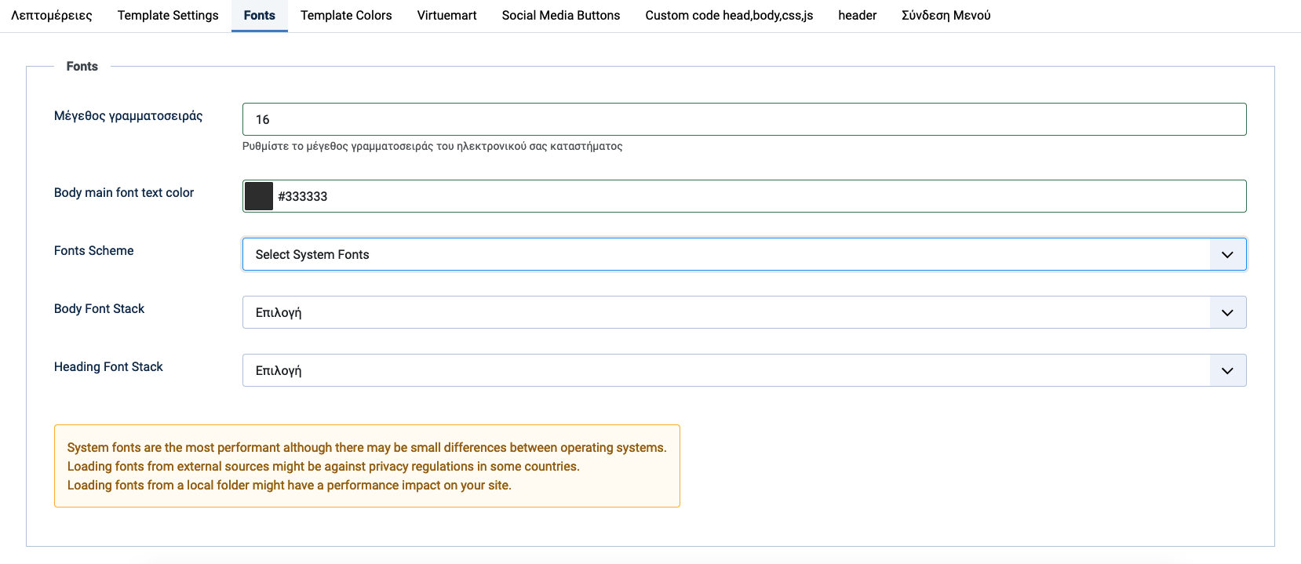Open the Virtuemart tab

pyautogui.click(x=446, y=16)
